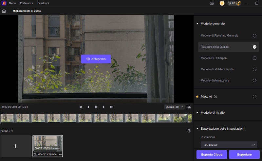Choose Modello di Animazione radio

[254, 81]
